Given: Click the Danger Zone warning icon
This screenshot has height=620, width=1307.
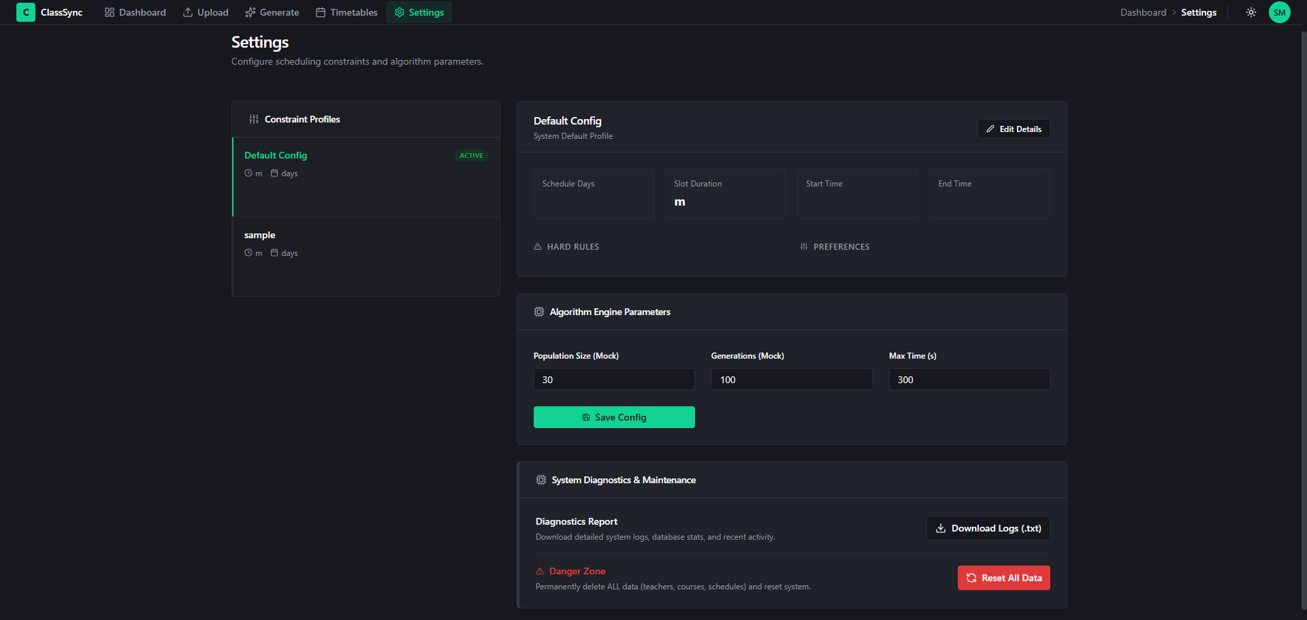Looking at the screenshot, I should point(540,571).
